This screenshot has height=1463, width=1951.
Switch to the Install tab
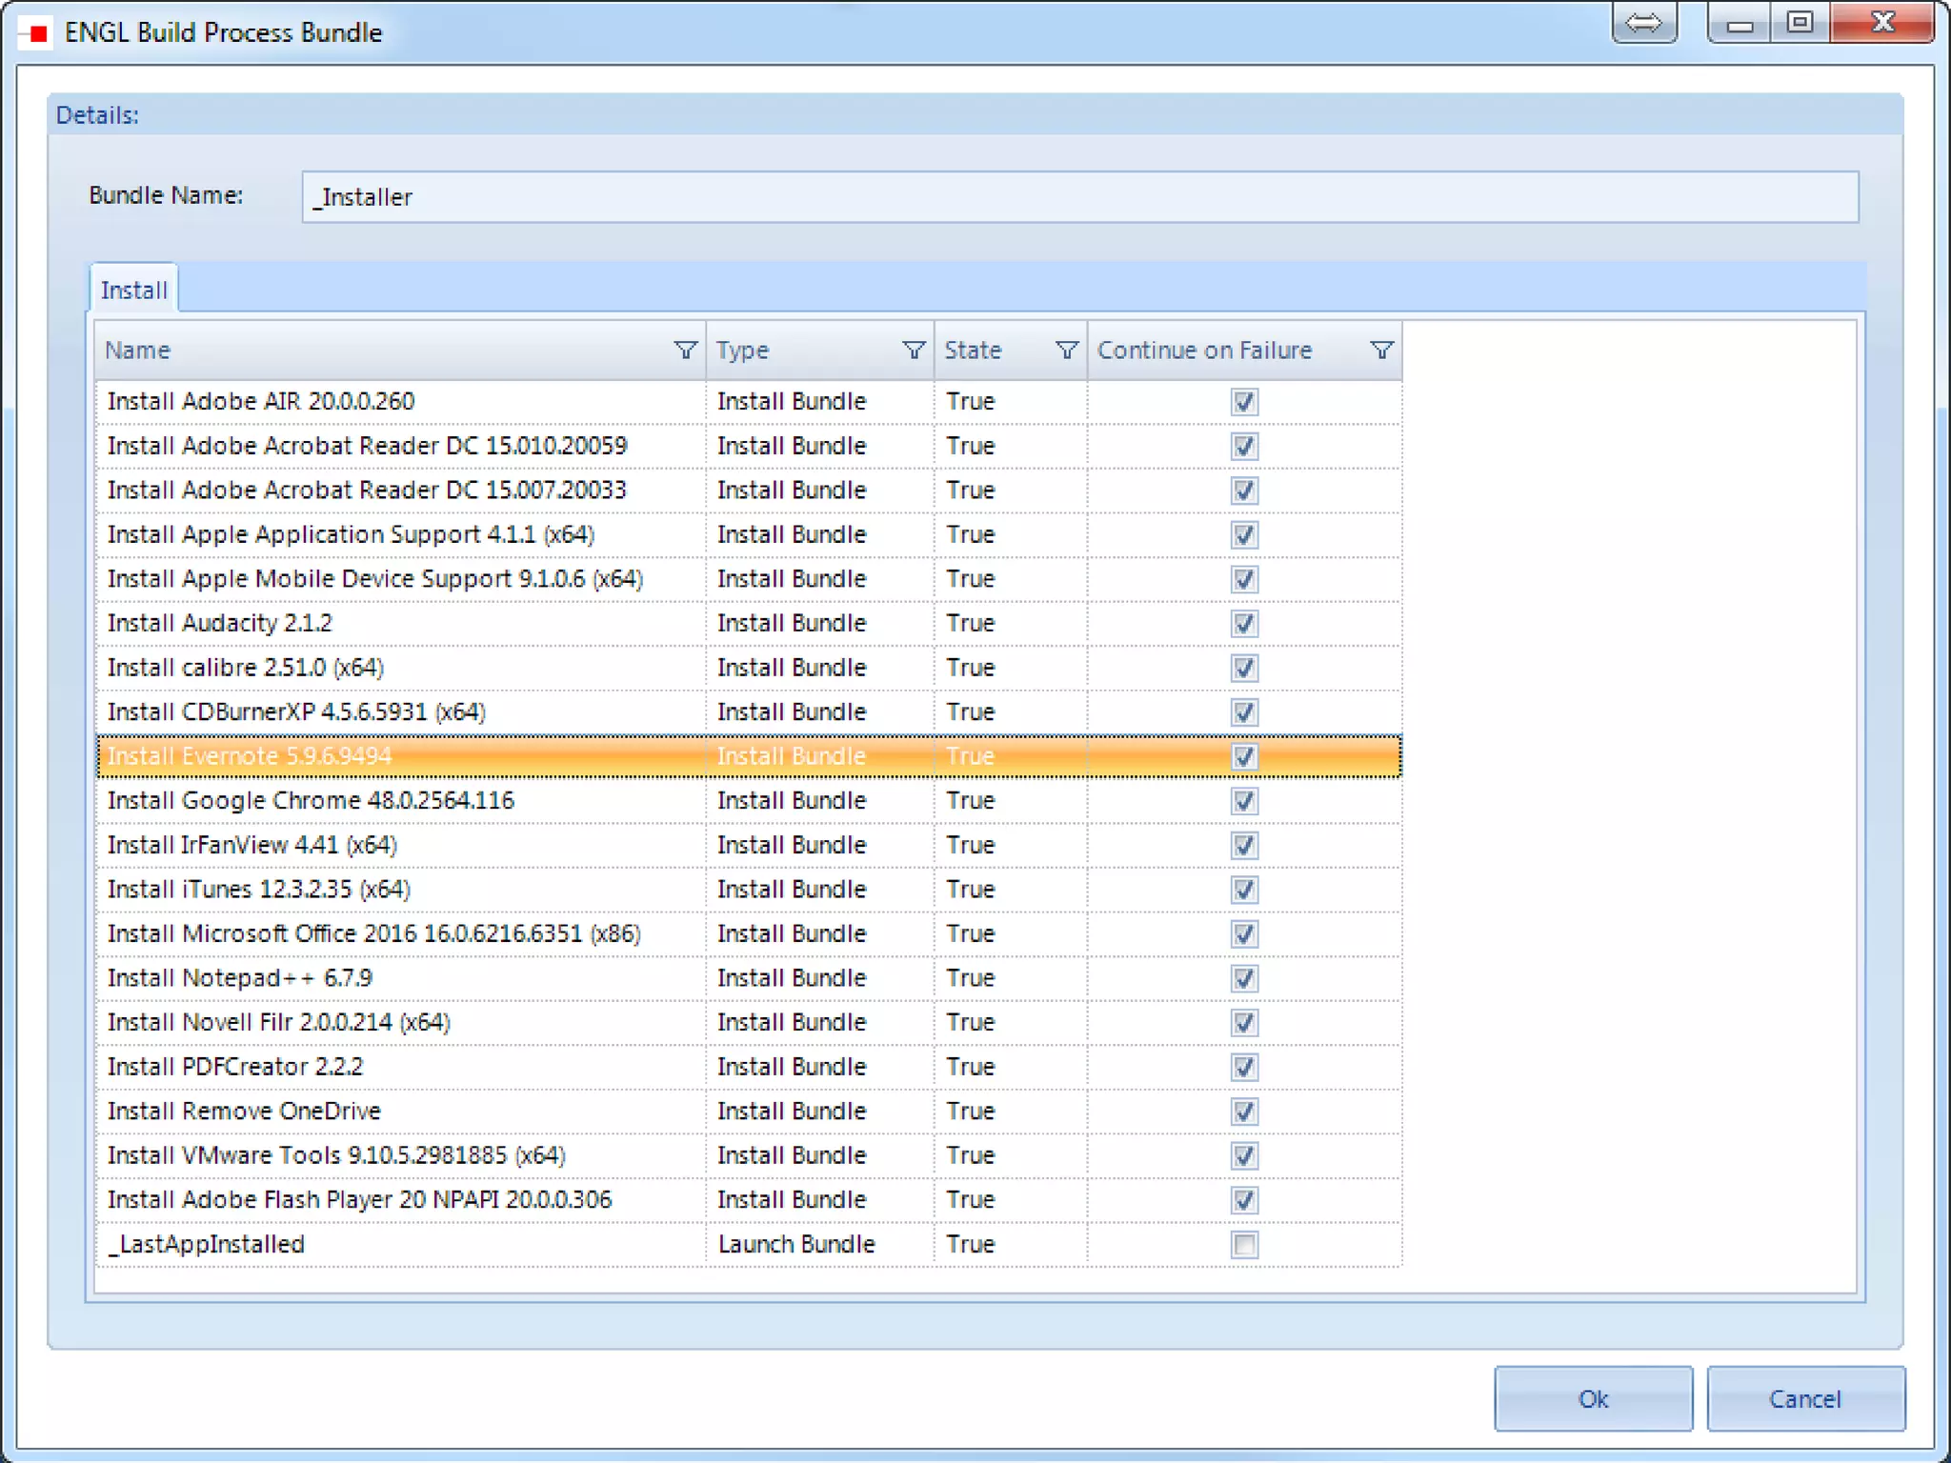coord(133,290)
